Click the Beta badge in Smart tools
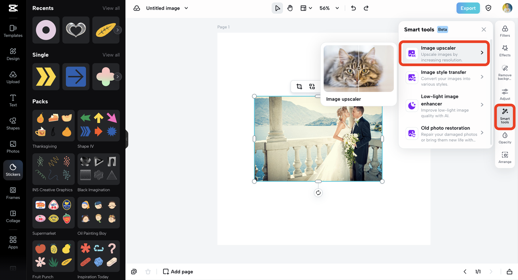Screen dimensions: 518x280 click(442, 29)
